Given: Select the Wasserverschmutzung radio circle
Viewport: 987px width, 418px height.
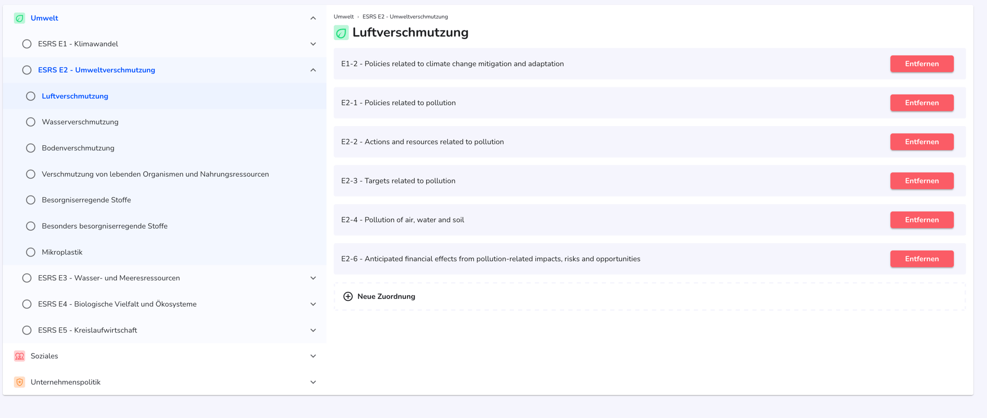Looking at the screenshot, I should click(x=31, y=122).
